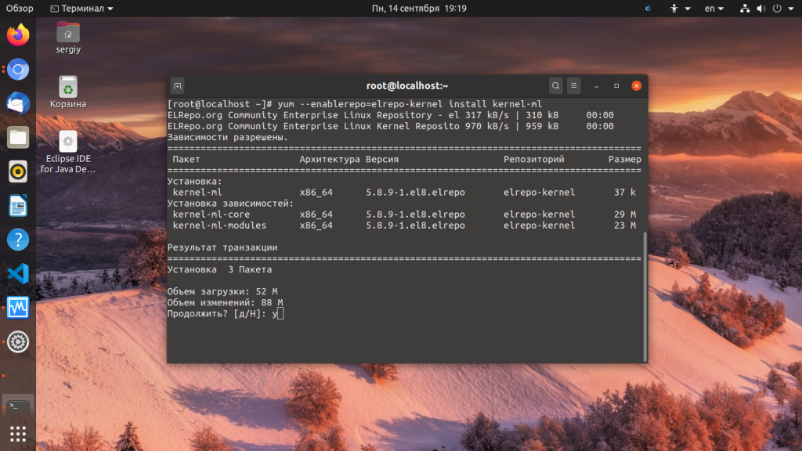
Task: Show applications grid button
Action: [x=18, y=434]
